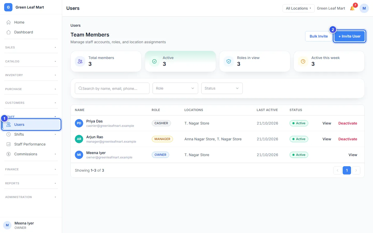Click the Invite User button
The image size is (373, 233).
point(349,36)
